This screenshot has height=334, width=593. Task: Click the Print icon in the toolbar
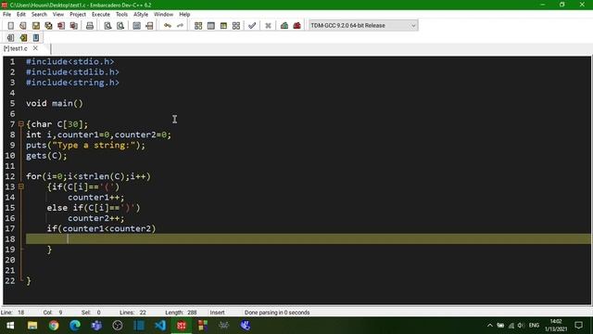[x=90, y=26]
